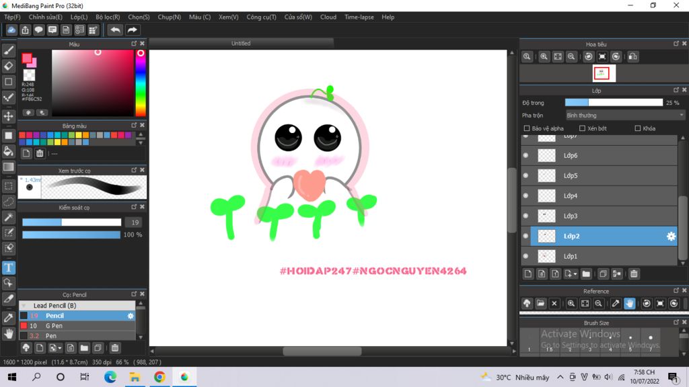The height and width of the screenshot is (387, 689).
Task: Activate the Text tool
Action: coord(8,267)
